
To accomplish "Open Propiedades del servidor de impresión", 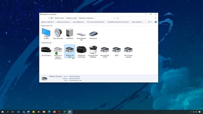I will 118,22.
